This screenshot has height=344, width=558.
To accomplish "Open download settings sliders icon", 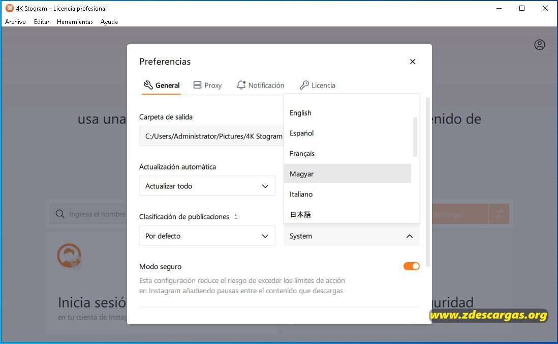I will 500,214.
